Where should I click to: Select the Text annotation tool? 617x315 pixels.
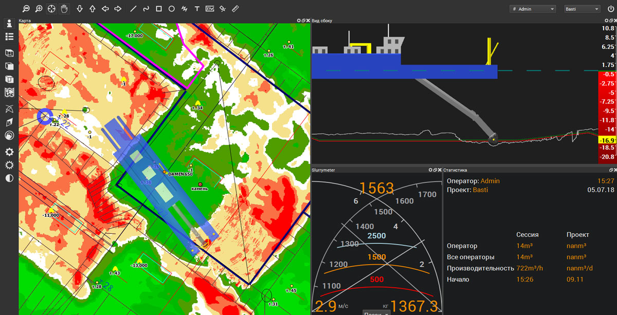click(196, 8)
